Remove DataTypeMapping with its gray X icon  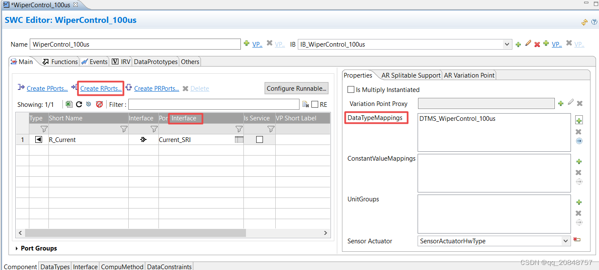(578, 132)
